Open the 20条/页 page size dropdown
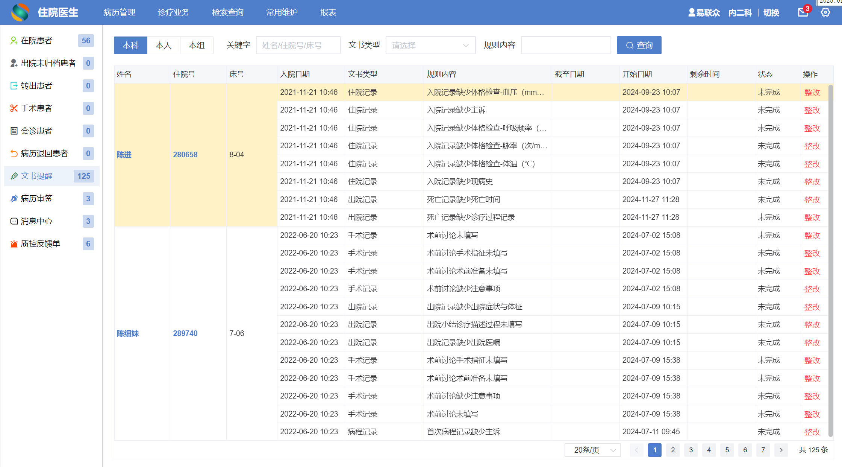Screen dimensions: 842x467 coord(592,450)
